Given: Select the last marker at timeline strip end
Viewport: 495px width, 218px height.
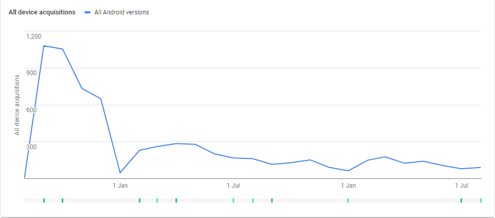Looking at the screenshot, I should point(481,201).
